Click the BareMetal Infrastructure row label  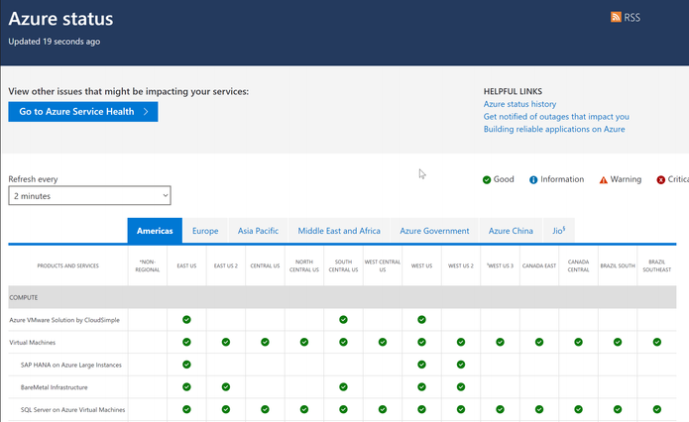55,387
